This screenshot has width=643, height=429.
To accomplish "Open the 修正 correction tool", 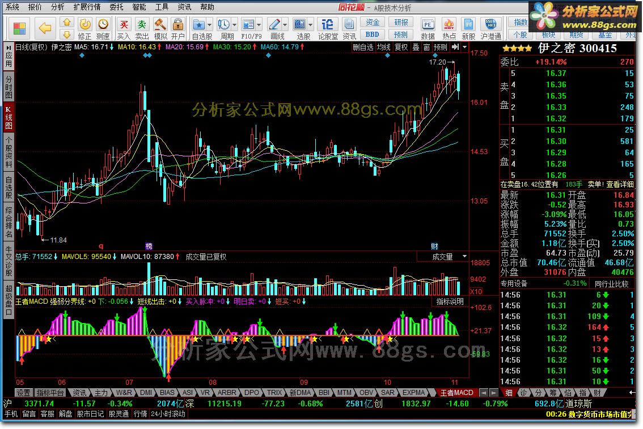I will click(x=85, y=29).
